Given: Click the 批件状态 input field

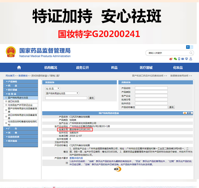Looking at the screenshot, I should [151, 103].
